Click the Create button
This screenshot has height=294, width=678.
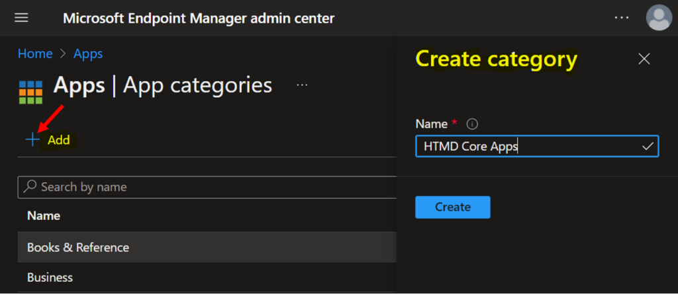tap(453, 207)
